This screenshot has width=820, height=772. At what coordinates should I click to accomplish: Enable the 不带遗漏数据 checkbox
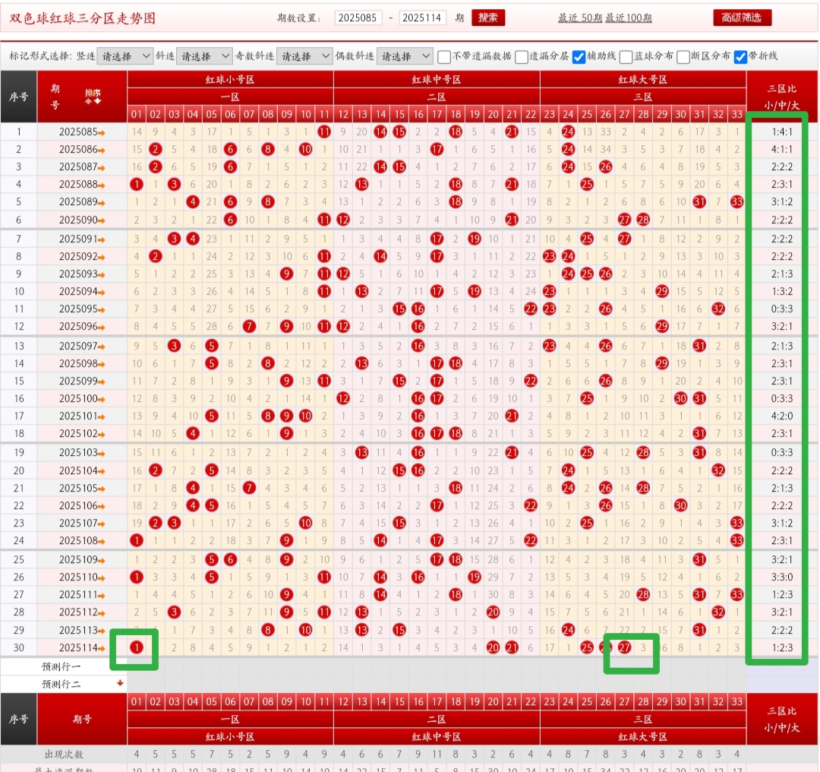444,56
